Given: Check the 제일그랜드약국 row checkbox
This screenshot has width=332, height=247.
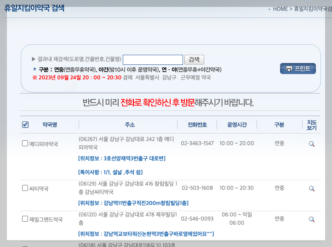Looking at the screenshot, I should (x=25, y=218).
